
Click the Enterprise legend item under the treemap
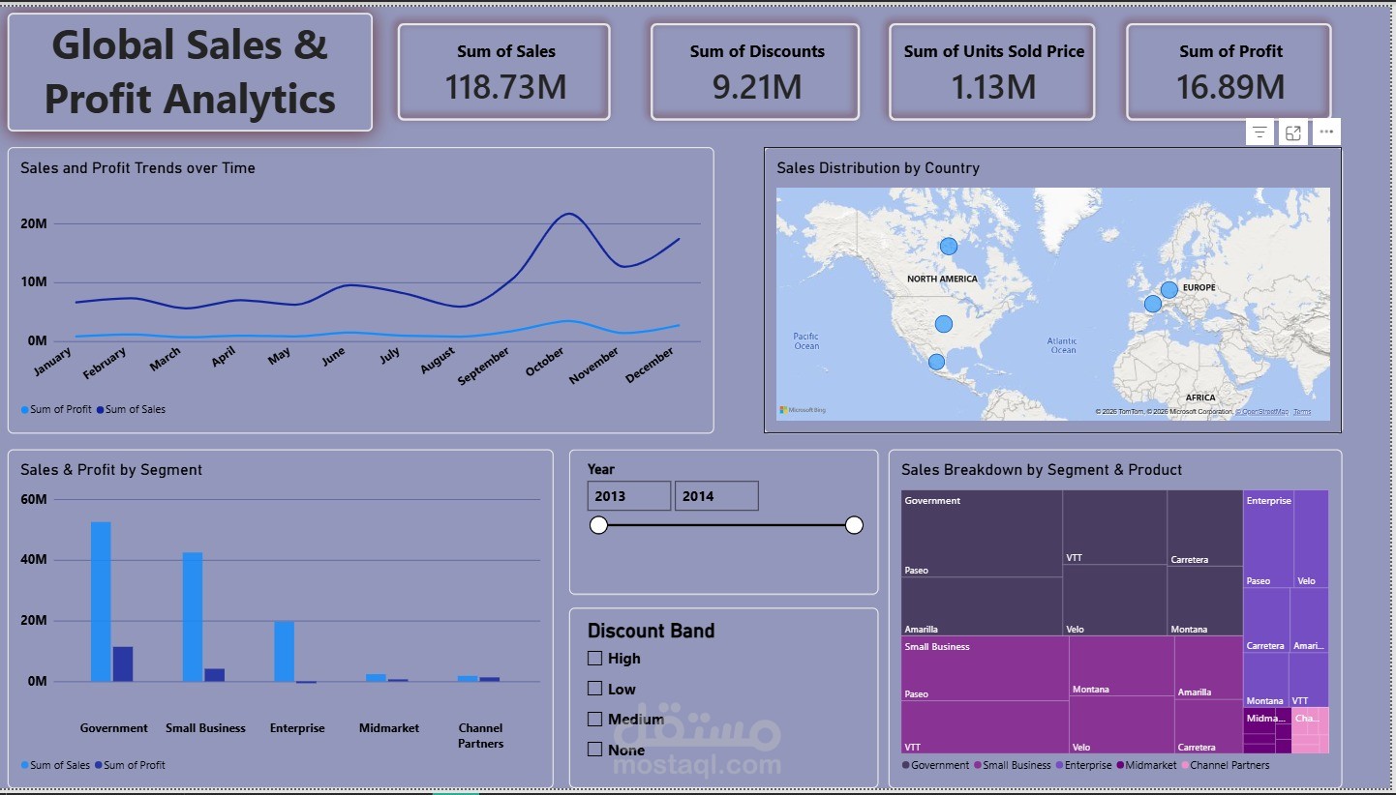tap(1083, 765)
